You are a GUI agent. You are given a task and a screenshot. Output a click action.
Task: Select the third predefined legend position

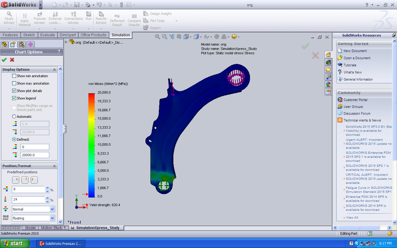pyautogui.click(x=34, y=180)
